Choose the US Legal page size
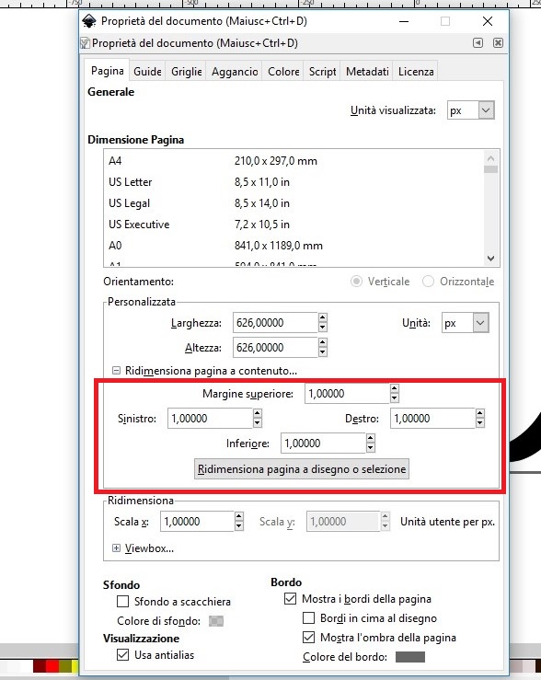The height and width of the screenshot is (680, 541). (293, 203)
